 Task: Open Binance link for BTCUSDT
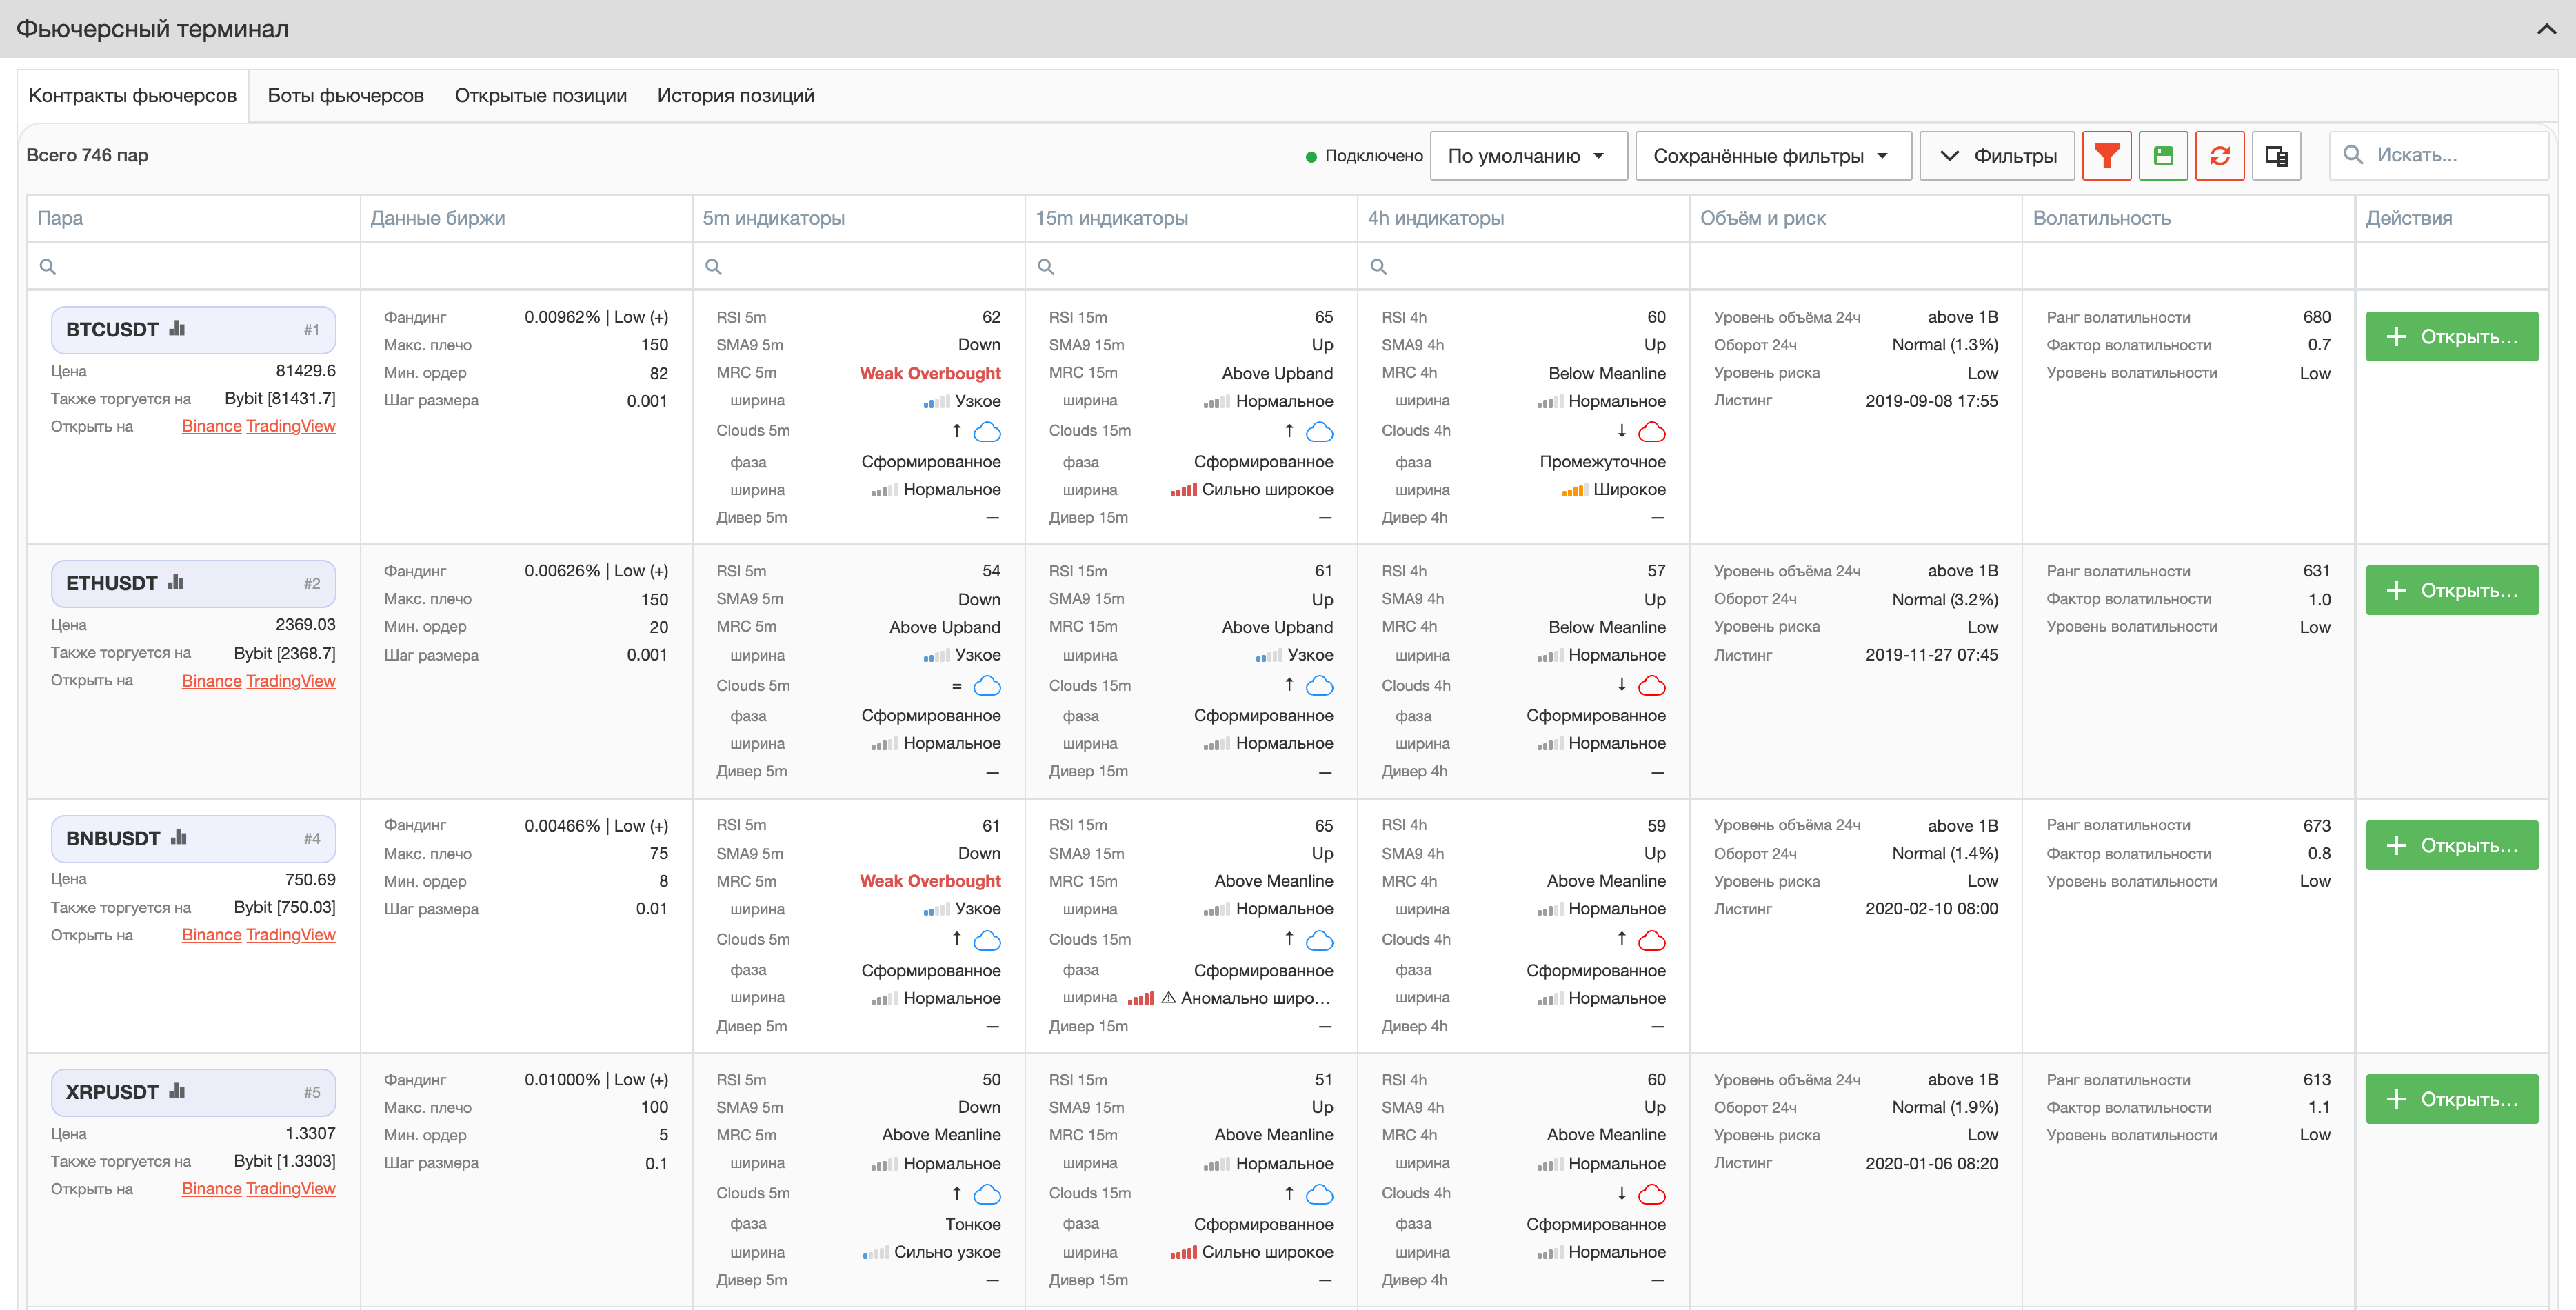pos(211,426)
